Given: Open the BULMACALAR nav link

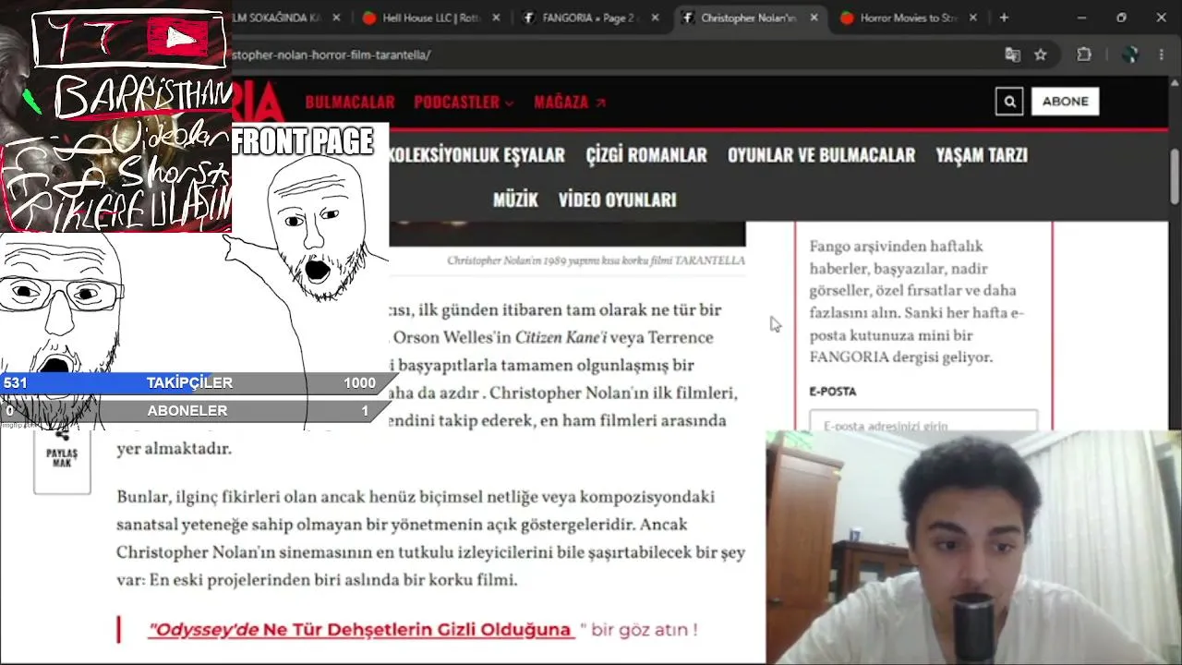Looking at the screenshot, I should [350, 103].
